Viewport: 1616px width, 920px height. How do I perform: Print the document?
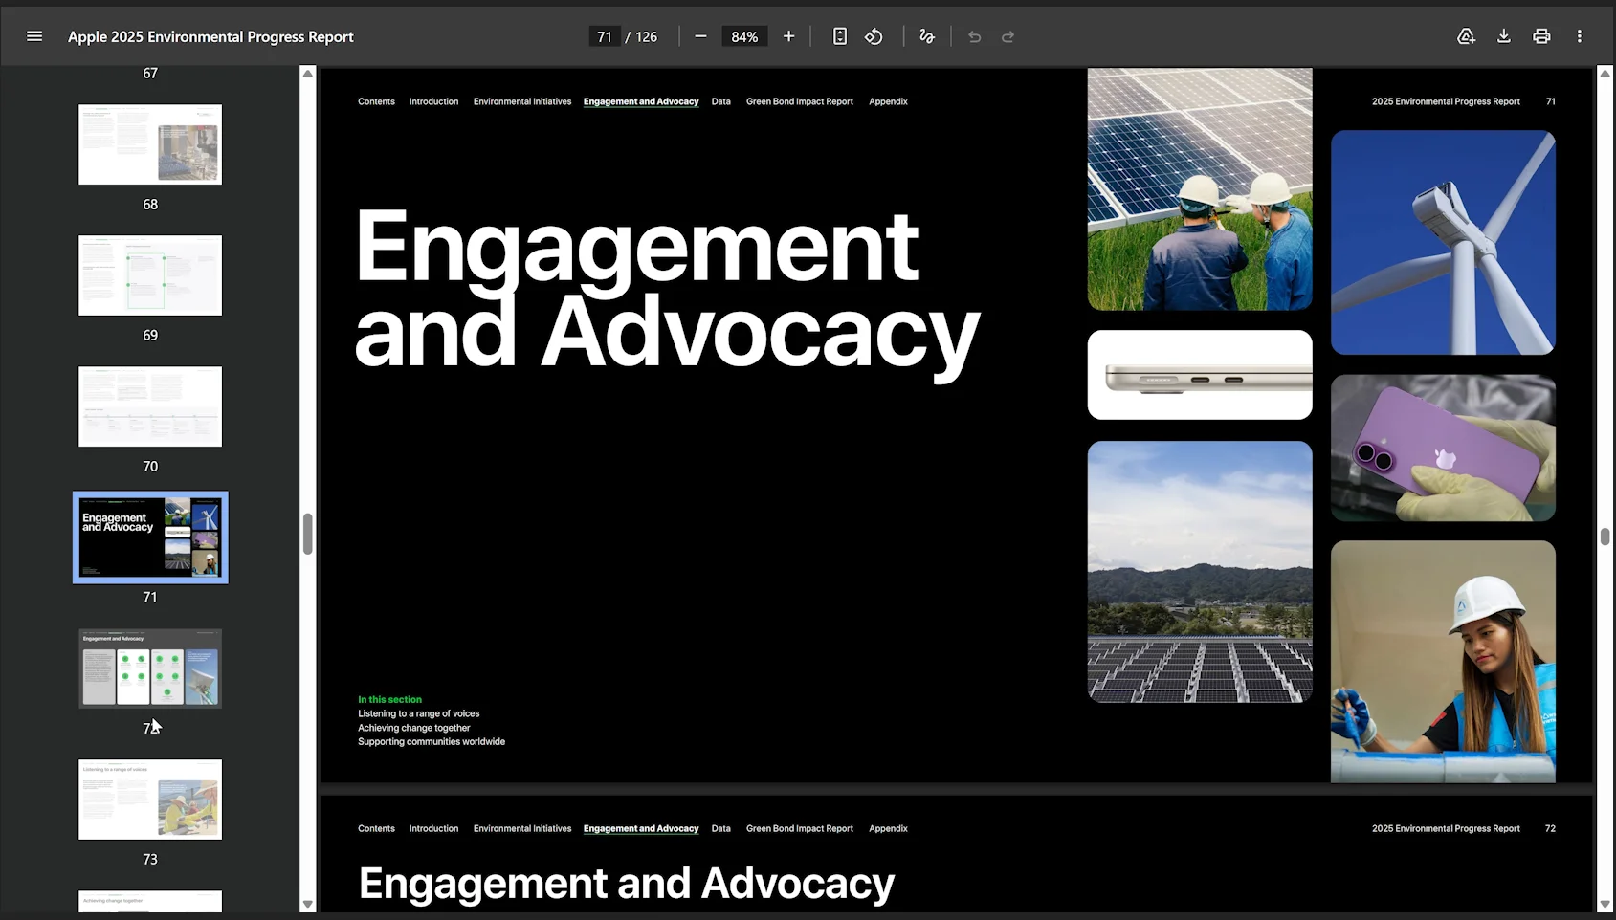point(1541,36)
